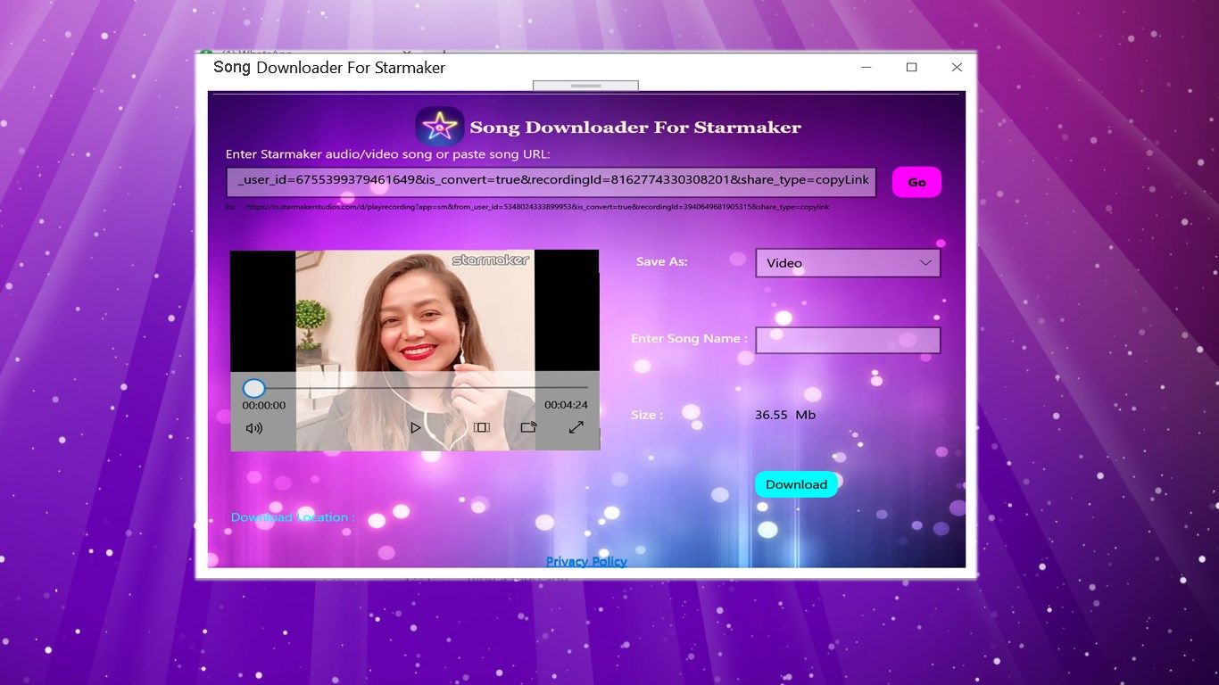This screenshot has width=1219, height=685.
Task: Maximize the Song Downloader window
Action: click(x=911, y=67)
